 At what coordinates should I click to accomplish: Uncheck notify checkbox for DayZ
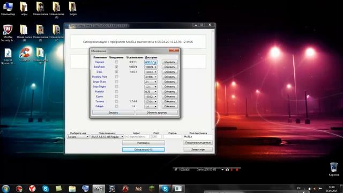[116, 72]
